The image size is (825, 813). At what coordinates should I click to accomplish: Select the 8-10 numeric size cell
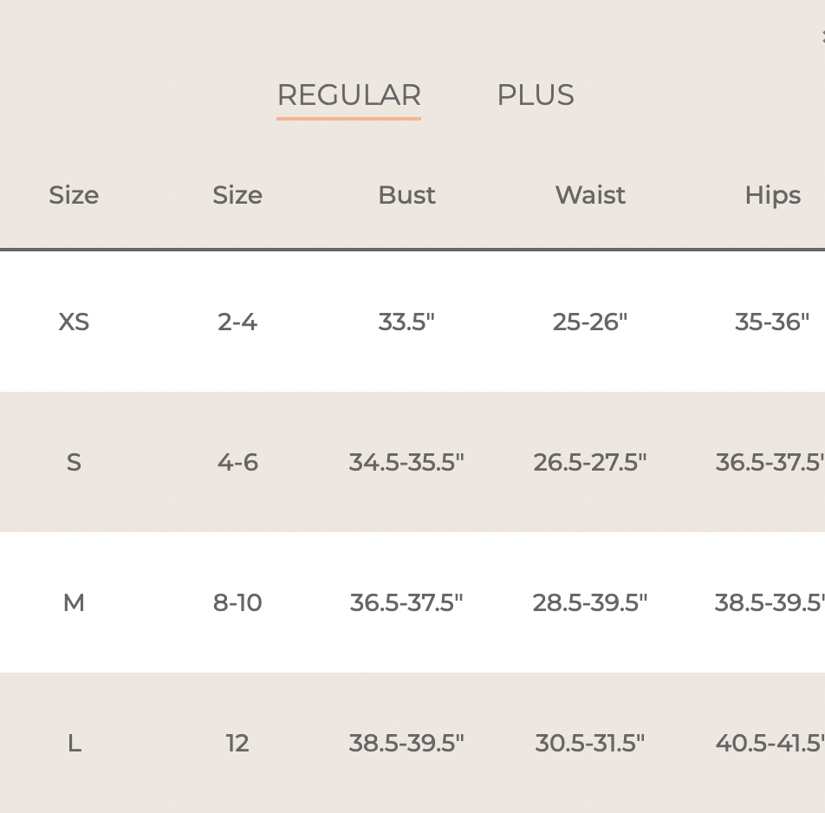(x=237, y=602)
